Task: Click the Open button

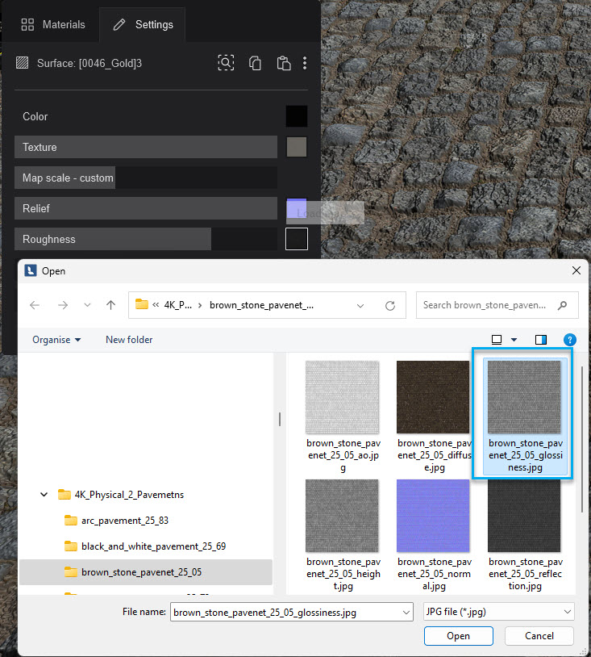Action: click(458, 636)
